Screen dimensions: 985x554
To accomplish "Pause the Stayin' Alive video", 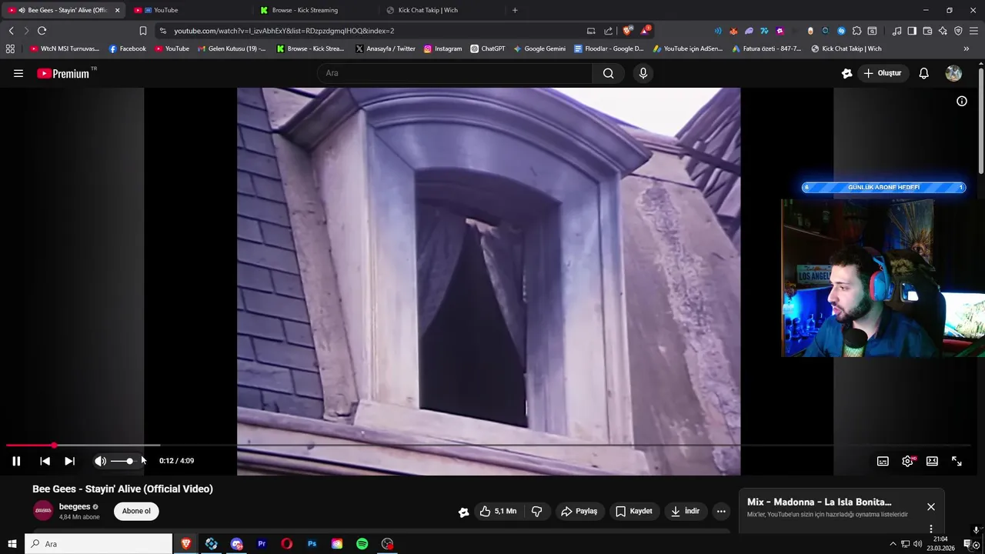I will click(16, 461).
